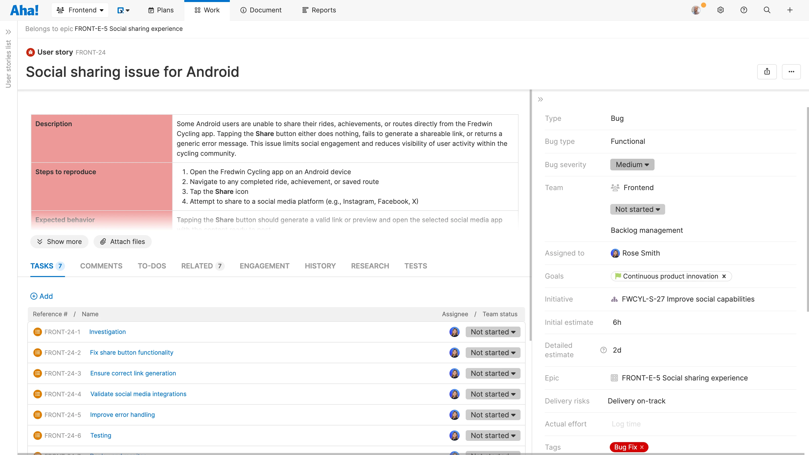Expand the description with Show more
809x455 pixels.
tap(59, 241)
